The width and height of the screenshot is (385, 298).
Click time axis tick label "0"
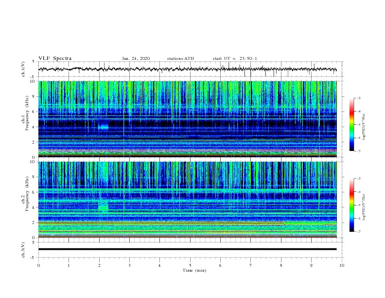[x=38, y=265]
